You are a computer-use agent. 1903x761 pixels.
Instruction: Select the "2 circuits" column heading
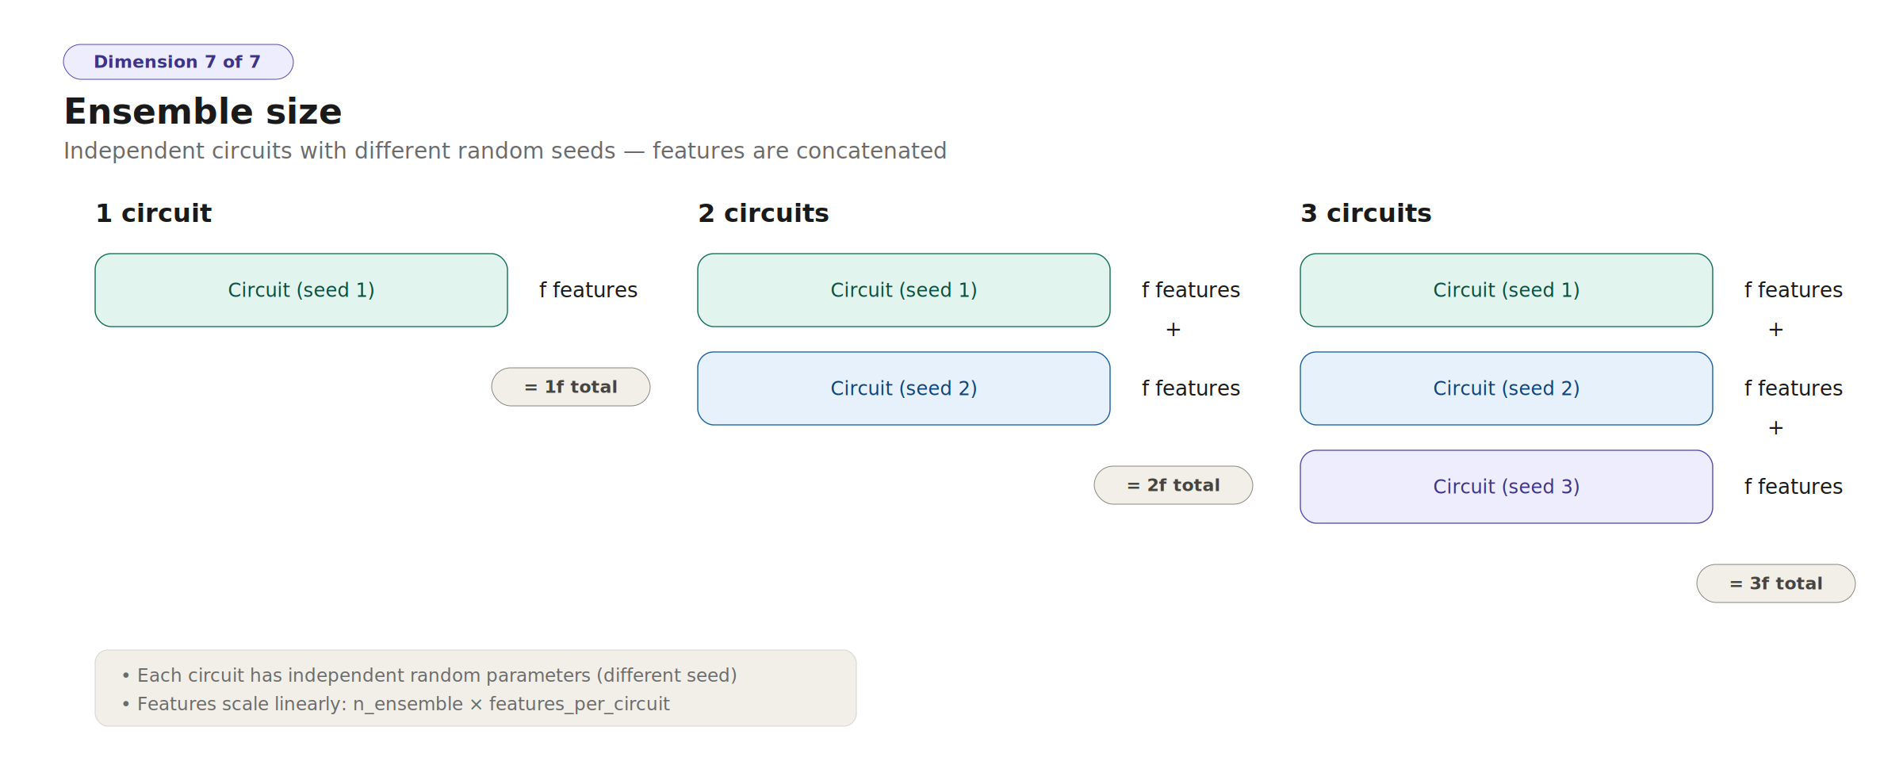click(x=763, y=213)
